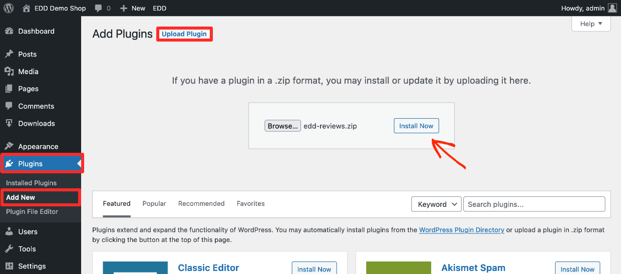Open Installed Plugins submenu item
This screenshot has height=274, width=621.
[x=32, y=183]
